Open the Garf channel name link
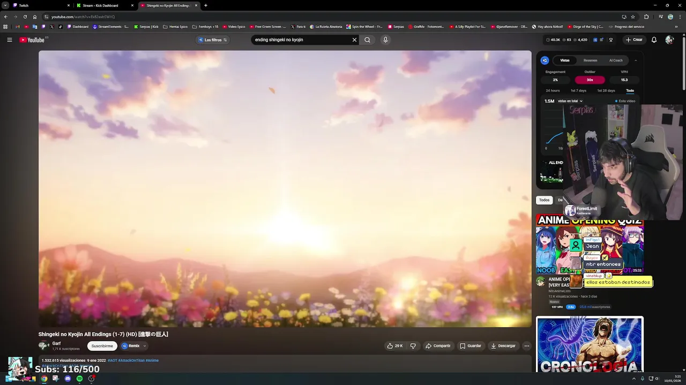686x385 pixels. pos(56,344)
